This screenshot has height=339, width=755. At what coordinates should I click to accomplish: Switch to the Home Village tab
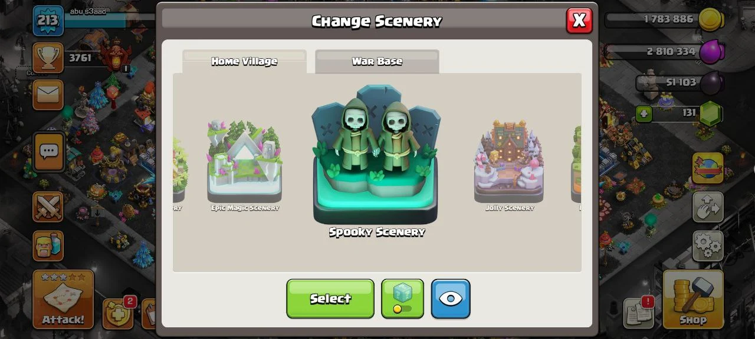tap(244, 61)
